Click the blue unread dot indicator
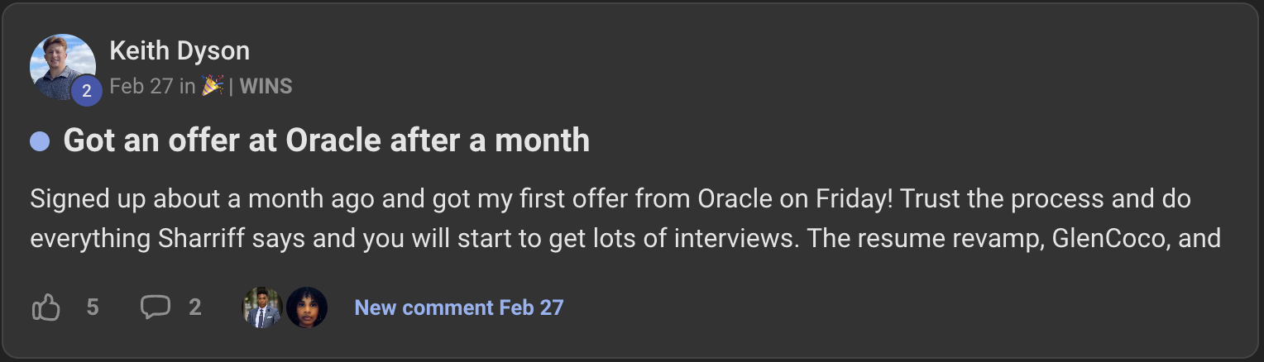The width and height of the screenshot is (1264, 362). (40, 141)
